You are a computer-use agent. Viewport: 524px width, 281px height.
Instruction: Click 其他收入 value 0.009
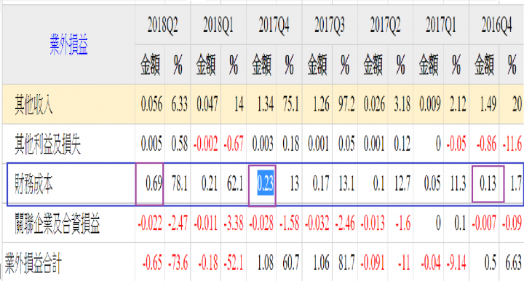[x=430, y=104]
